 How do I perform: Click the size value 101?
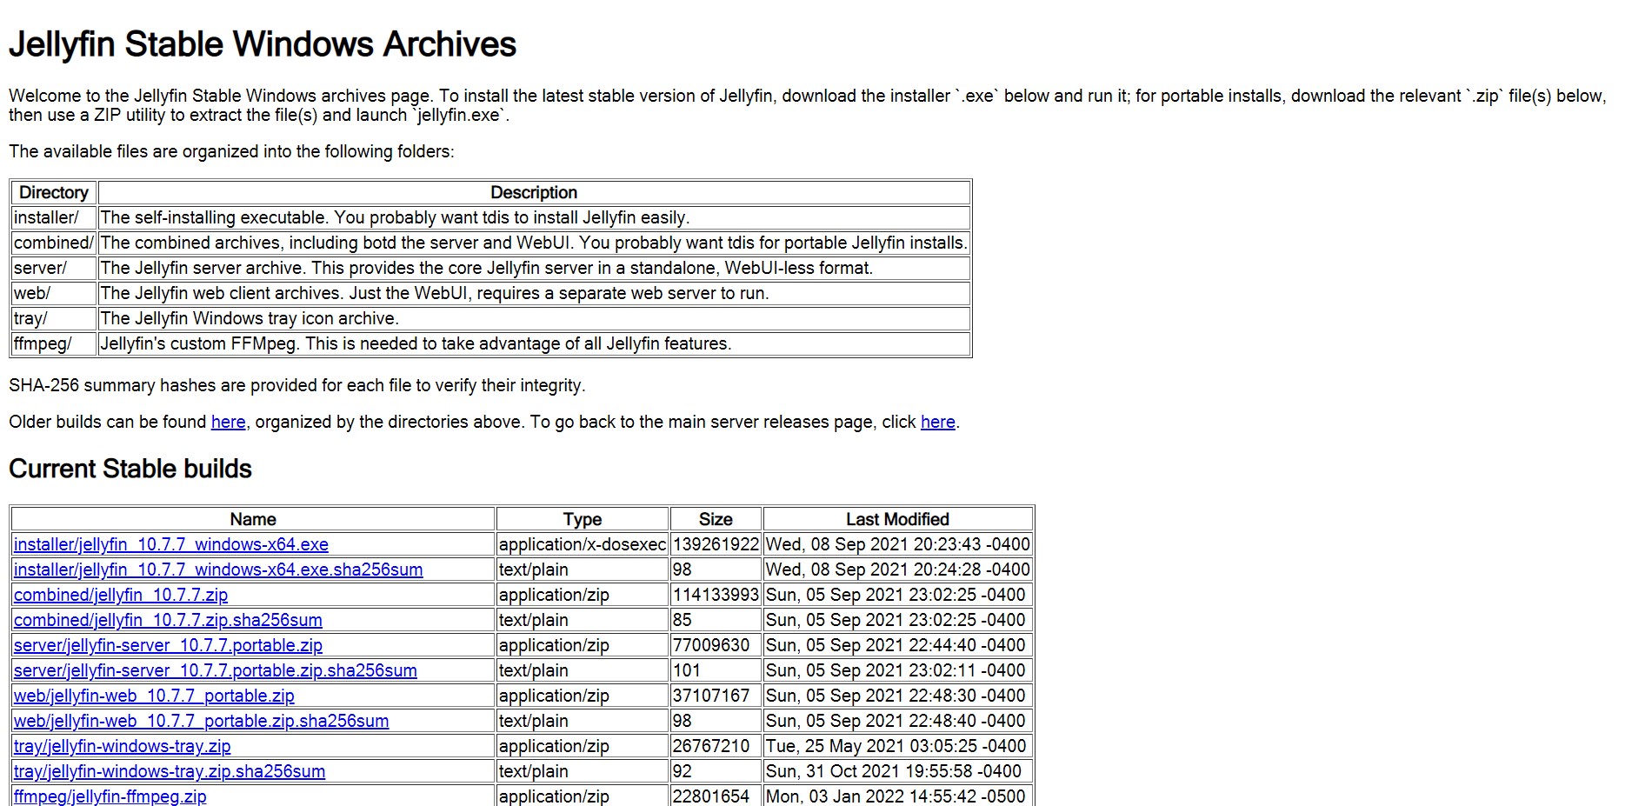click(x=716, y=670)
